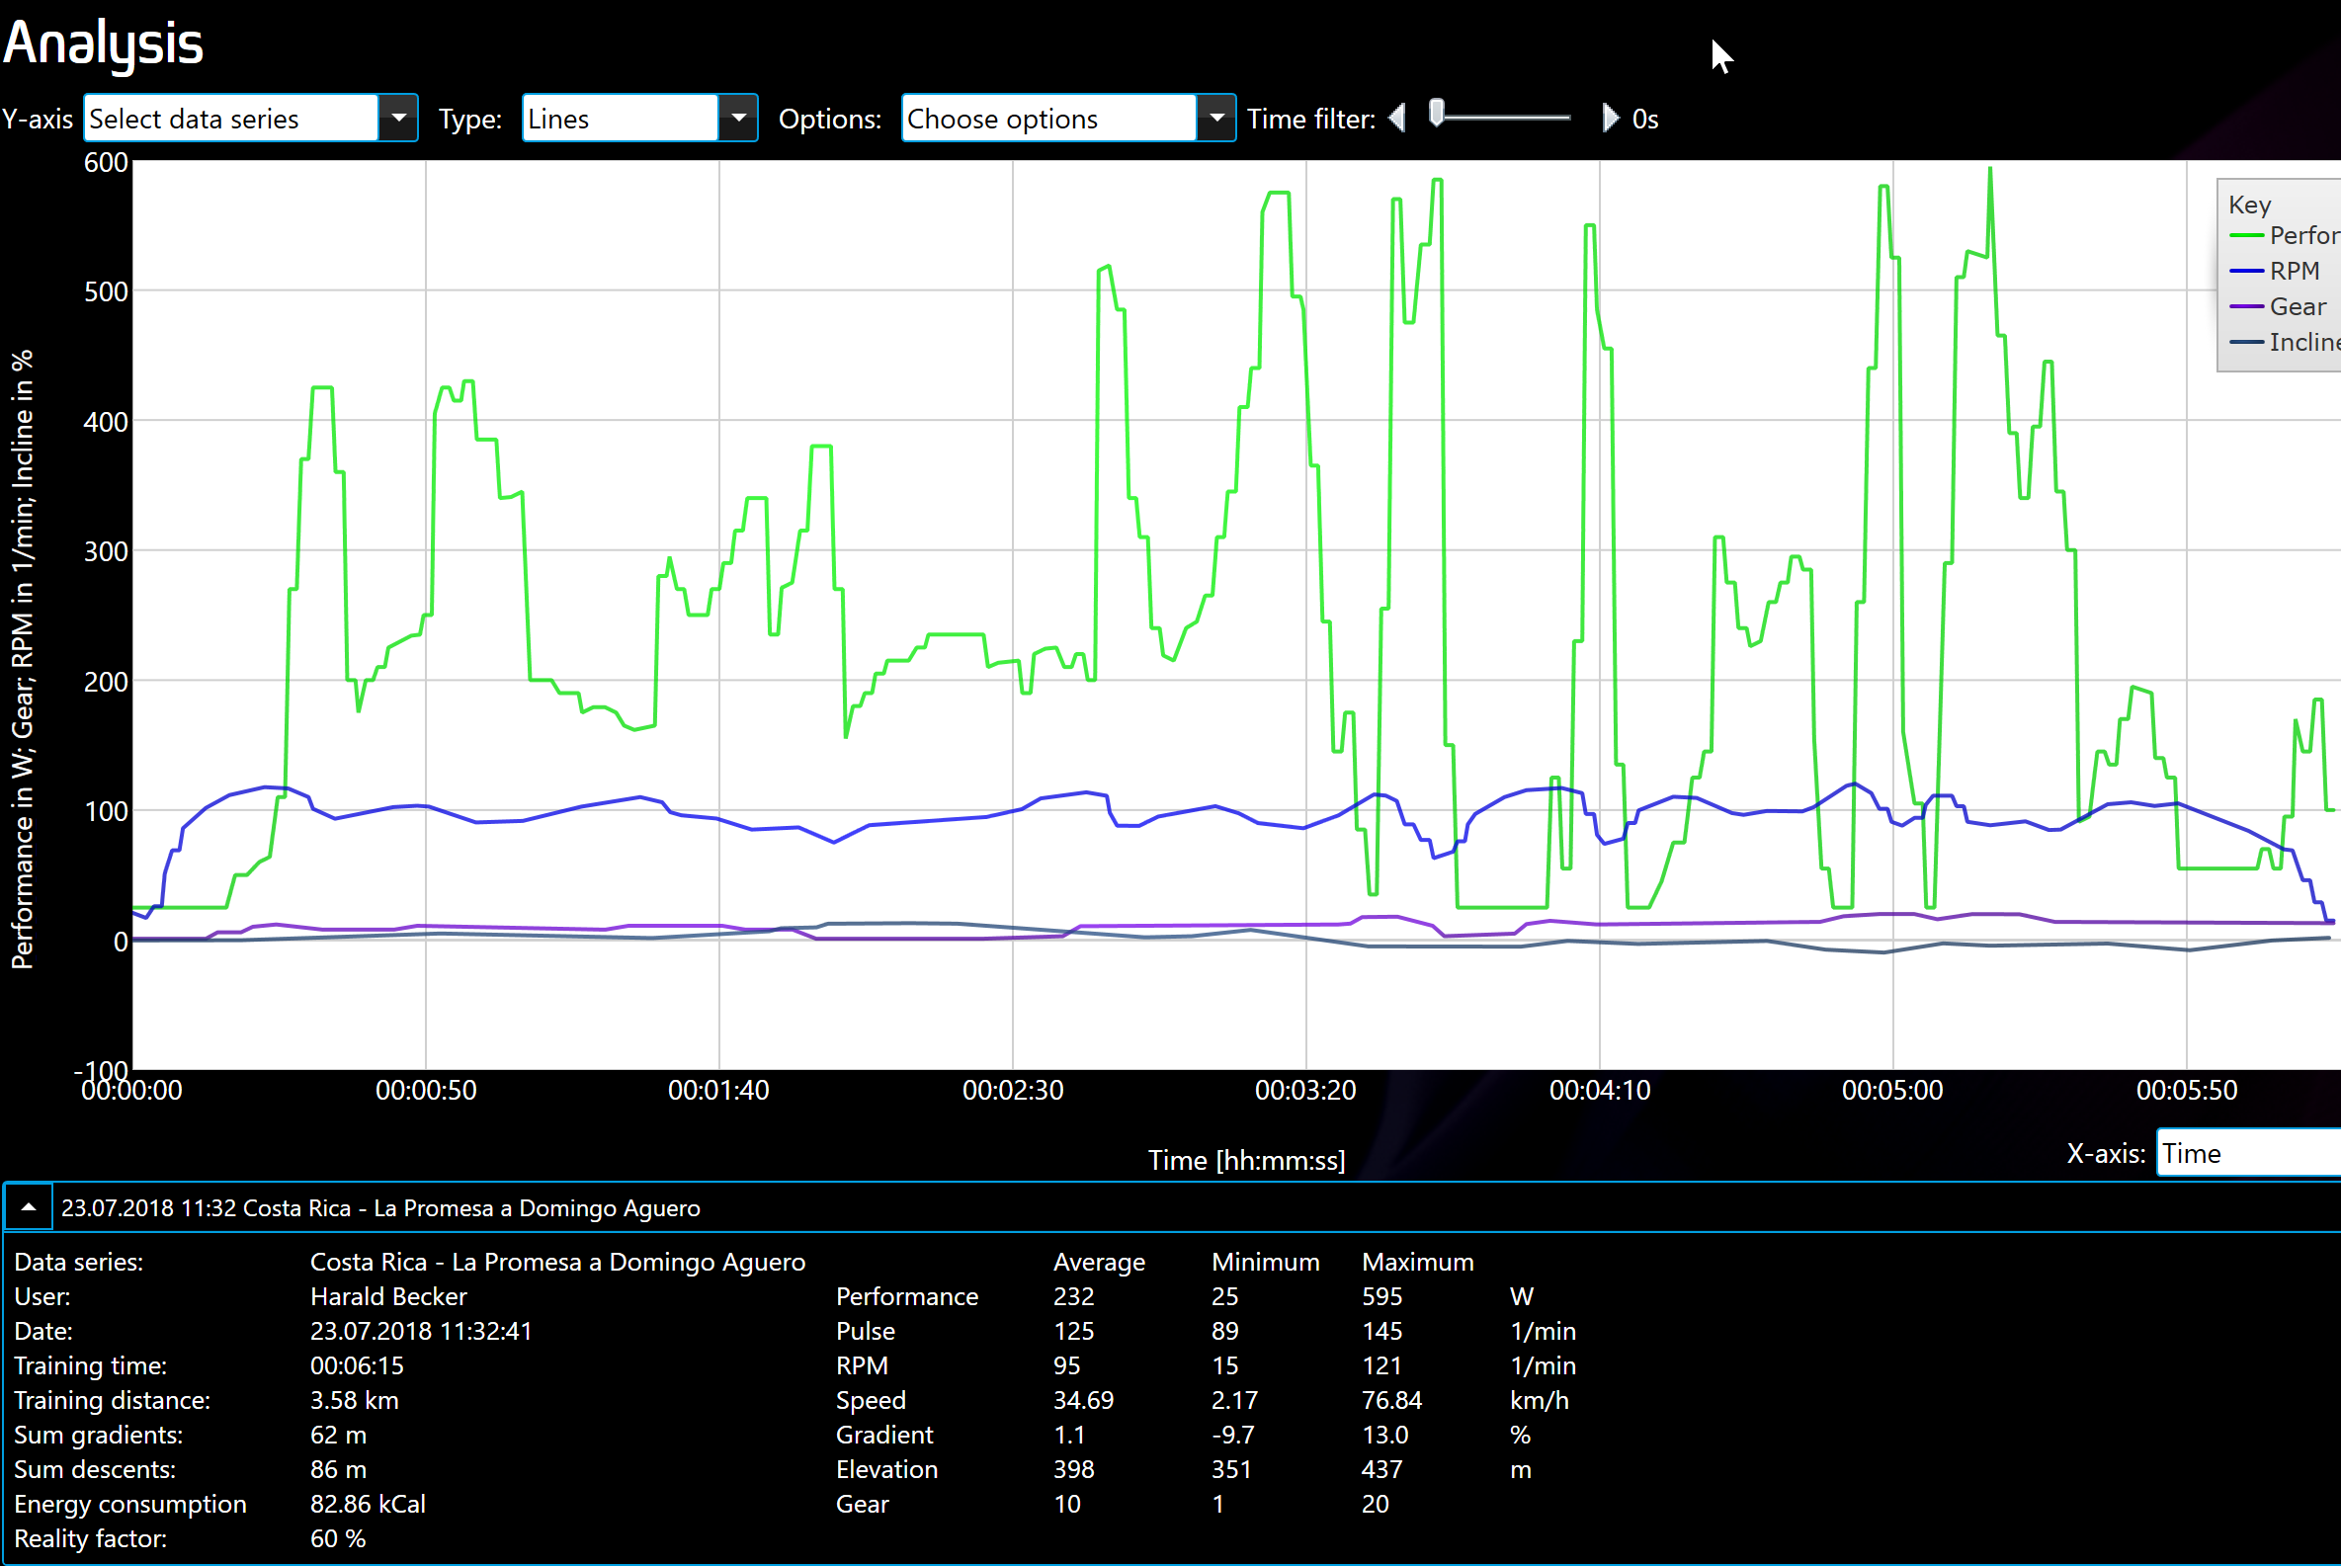Click the 'Gradient' row label

click(883, 1436)
